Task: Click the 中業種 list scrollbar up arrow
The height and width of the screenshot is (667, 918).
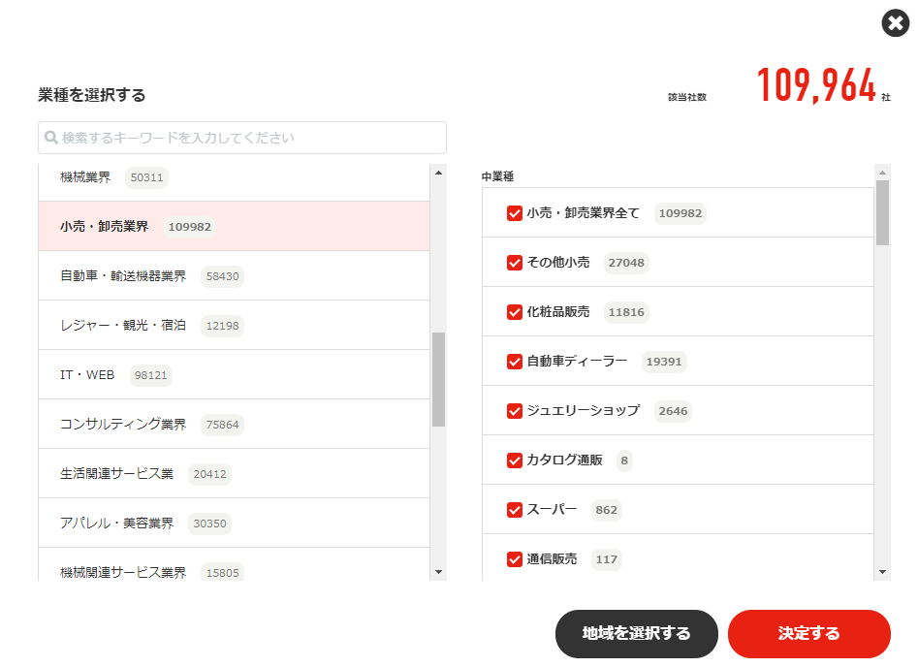Action: click(883, 173)
